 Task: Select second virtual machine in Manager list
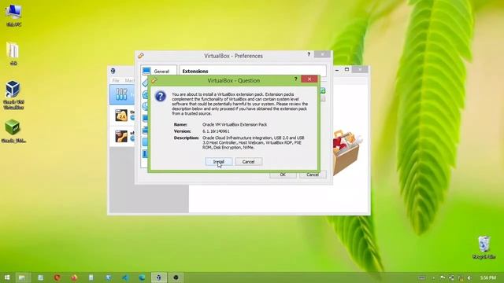click(122, 136)
